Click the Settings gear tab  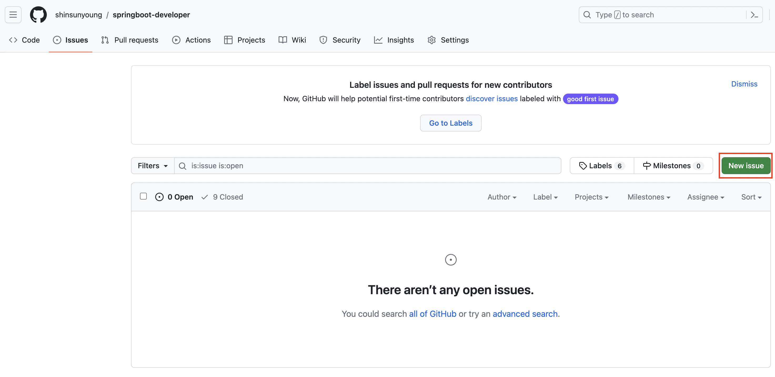[448, 40]
